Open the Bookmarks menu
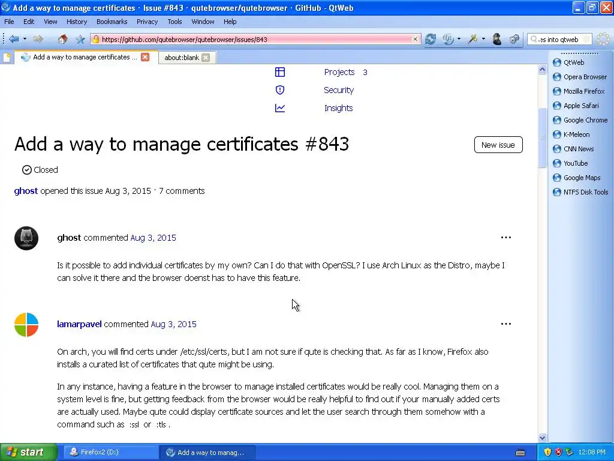This screenshot has width=614, height=461. (112, 22)
